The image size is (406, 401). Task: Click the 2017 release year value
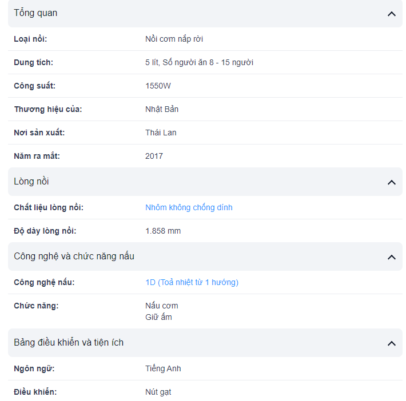click(x=154, y=156)
